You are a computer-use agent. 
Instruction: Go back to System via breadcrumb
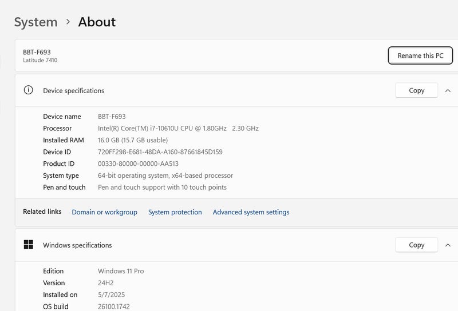tap(35, 22)
